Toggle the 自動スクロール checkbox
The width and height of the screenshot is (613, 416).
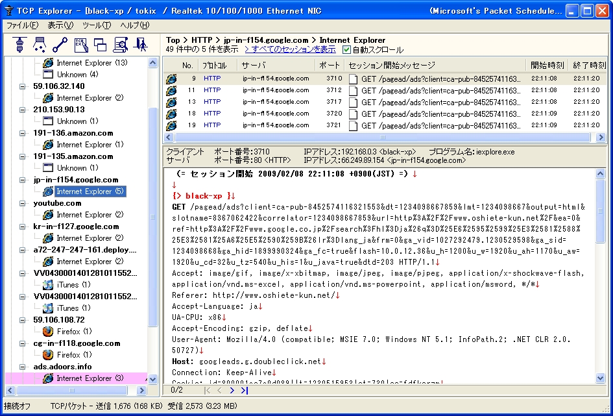coord(346,50)
